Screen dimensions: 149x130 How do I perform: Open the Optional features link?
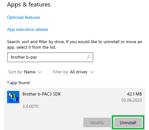(x=23, y=17)
